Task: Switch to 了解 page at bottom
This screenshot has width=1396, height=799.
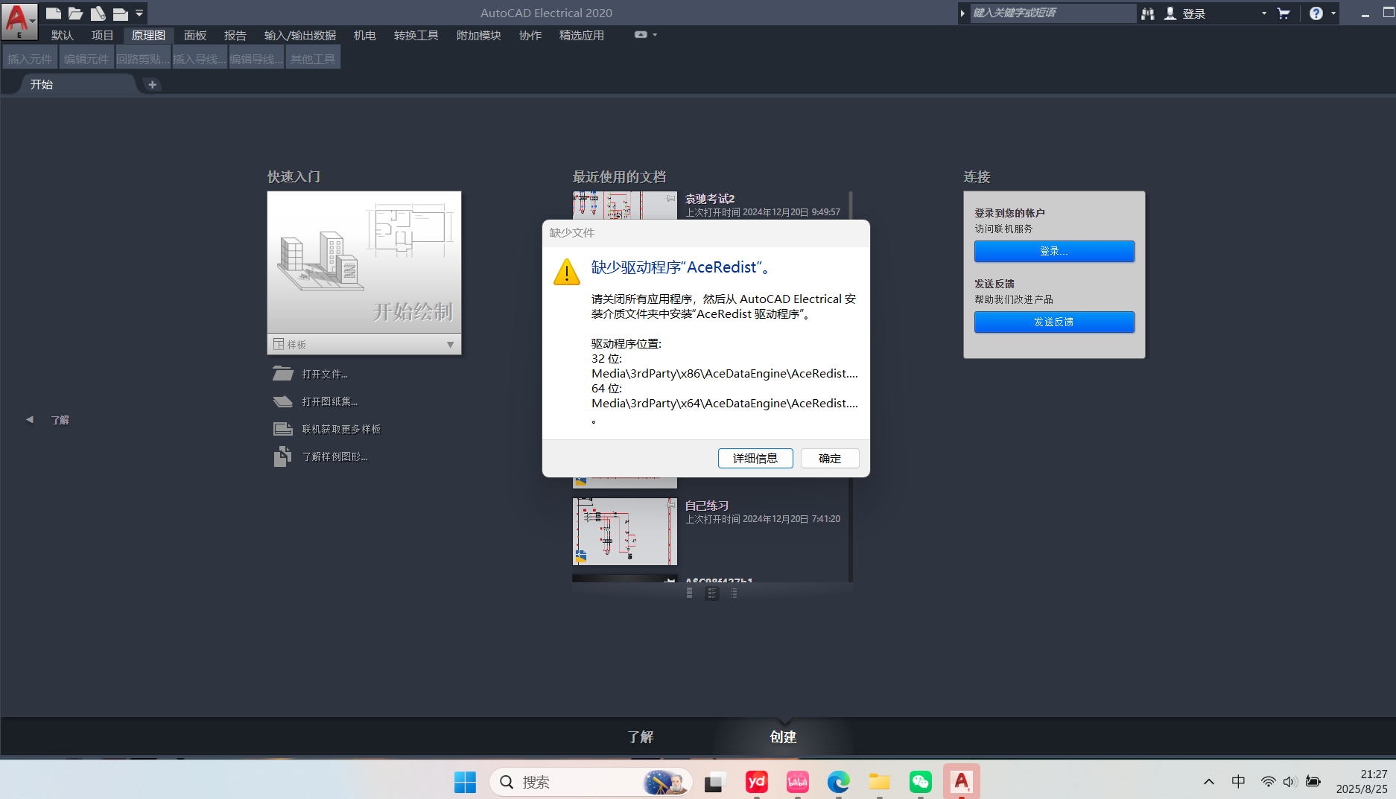Action: point(641,736)
